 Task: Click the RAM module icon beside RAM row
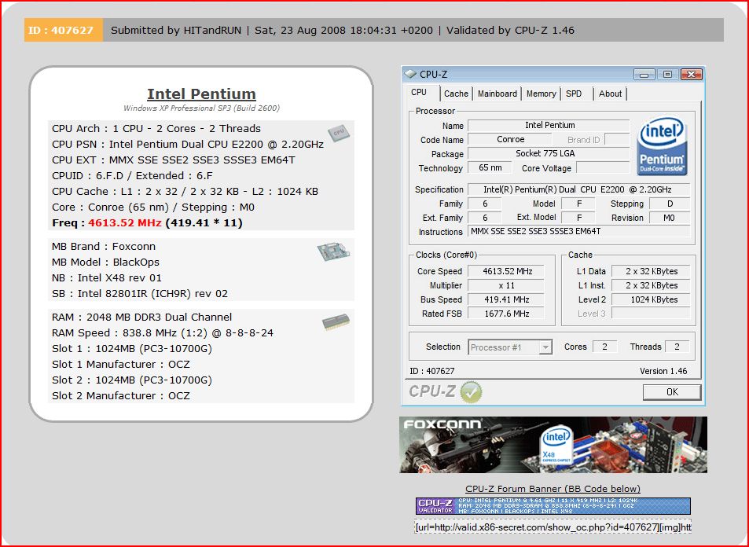336,323
